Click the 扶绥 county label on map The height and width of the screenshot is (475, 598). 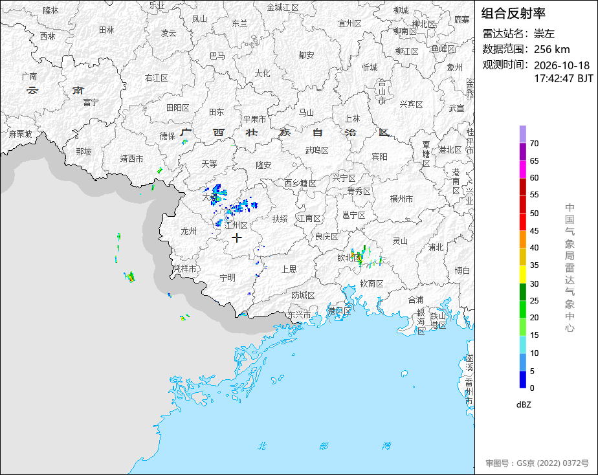coord(280,219)
